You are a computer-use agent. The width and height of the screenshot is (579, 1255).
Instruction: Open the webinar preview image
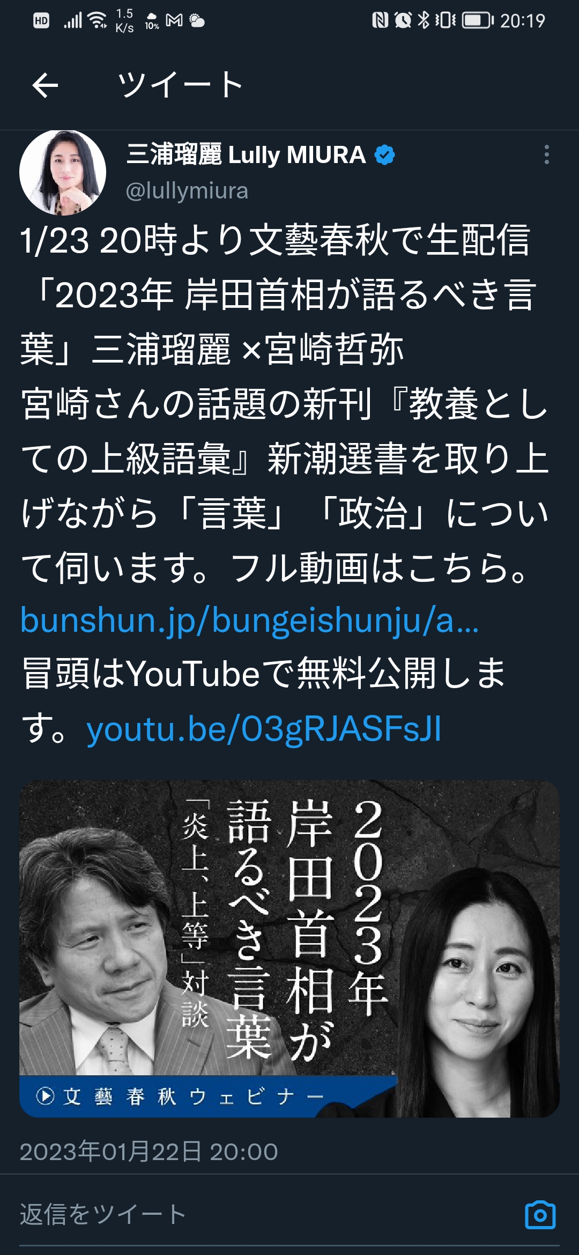[x=289, y=949]
